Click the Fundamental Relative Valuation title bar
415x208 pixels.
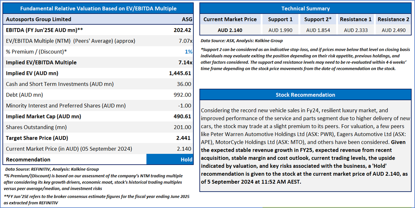(98, 9)
